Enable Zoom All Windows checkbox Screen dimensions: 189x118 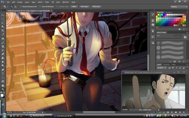pyautogui.click(x=40, y=7)
